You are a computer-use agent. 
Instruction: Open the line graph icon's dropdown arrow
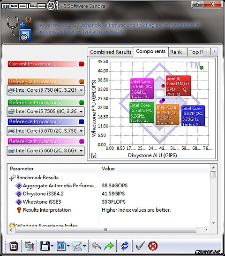(x=84, y=246)
